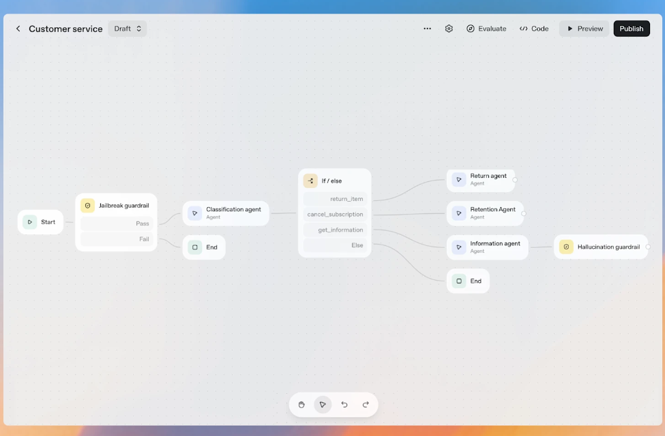This screenshot has height=436, width=665.
Task: Open the three-dot more options menu
Action: pyautogui.click(x=427, y=29)
